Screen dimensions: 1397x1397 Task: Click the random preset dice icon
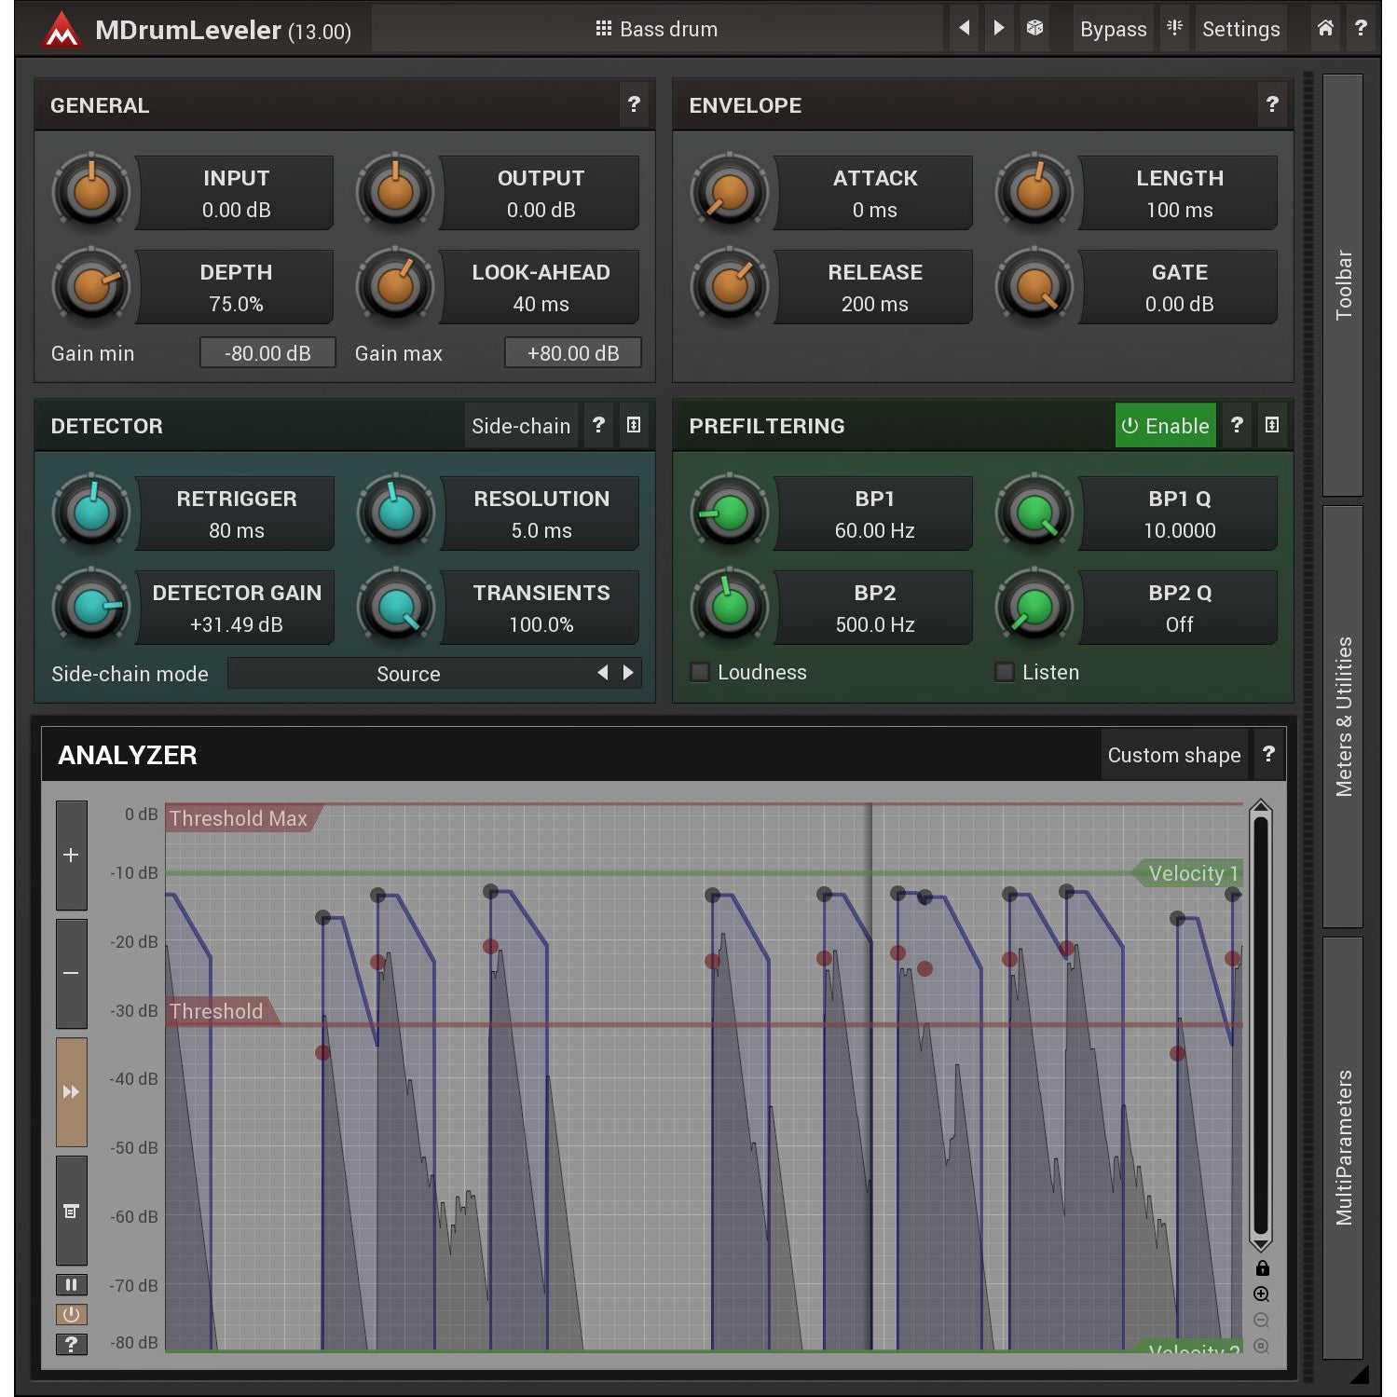pos(1034,28)
